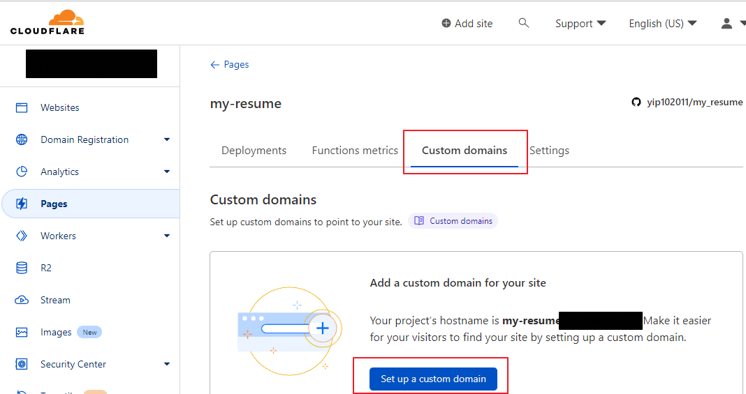Open the Support dropdown menu
The height and width of the screenshot is (394, 746).
[x=580, y=23]
